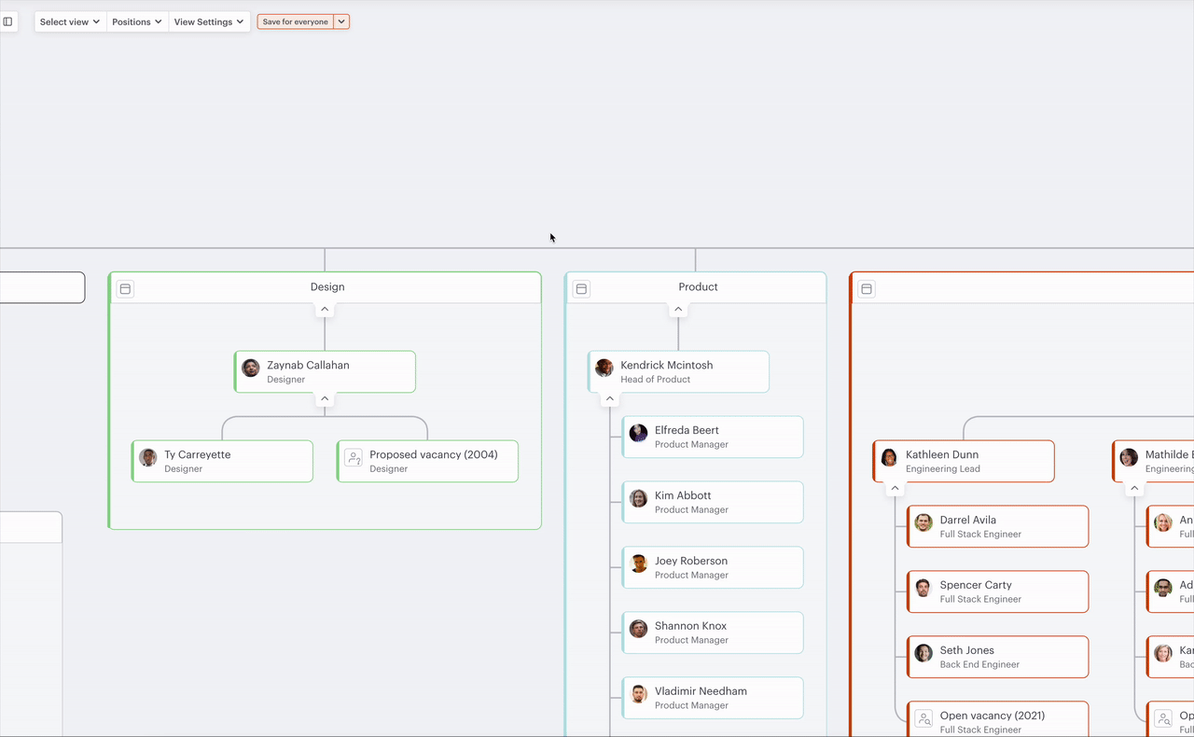Open the View Settings menu
The height and width of the screenshot is (737, 1194).
[x=208, y=21]
